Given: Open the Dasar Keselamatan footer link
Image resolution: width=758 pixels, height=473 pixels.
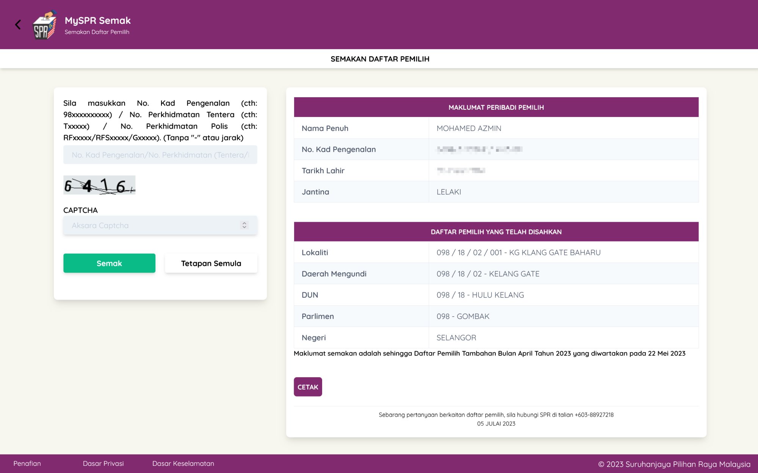Looking at the screenshot, I should pos(183,464).
